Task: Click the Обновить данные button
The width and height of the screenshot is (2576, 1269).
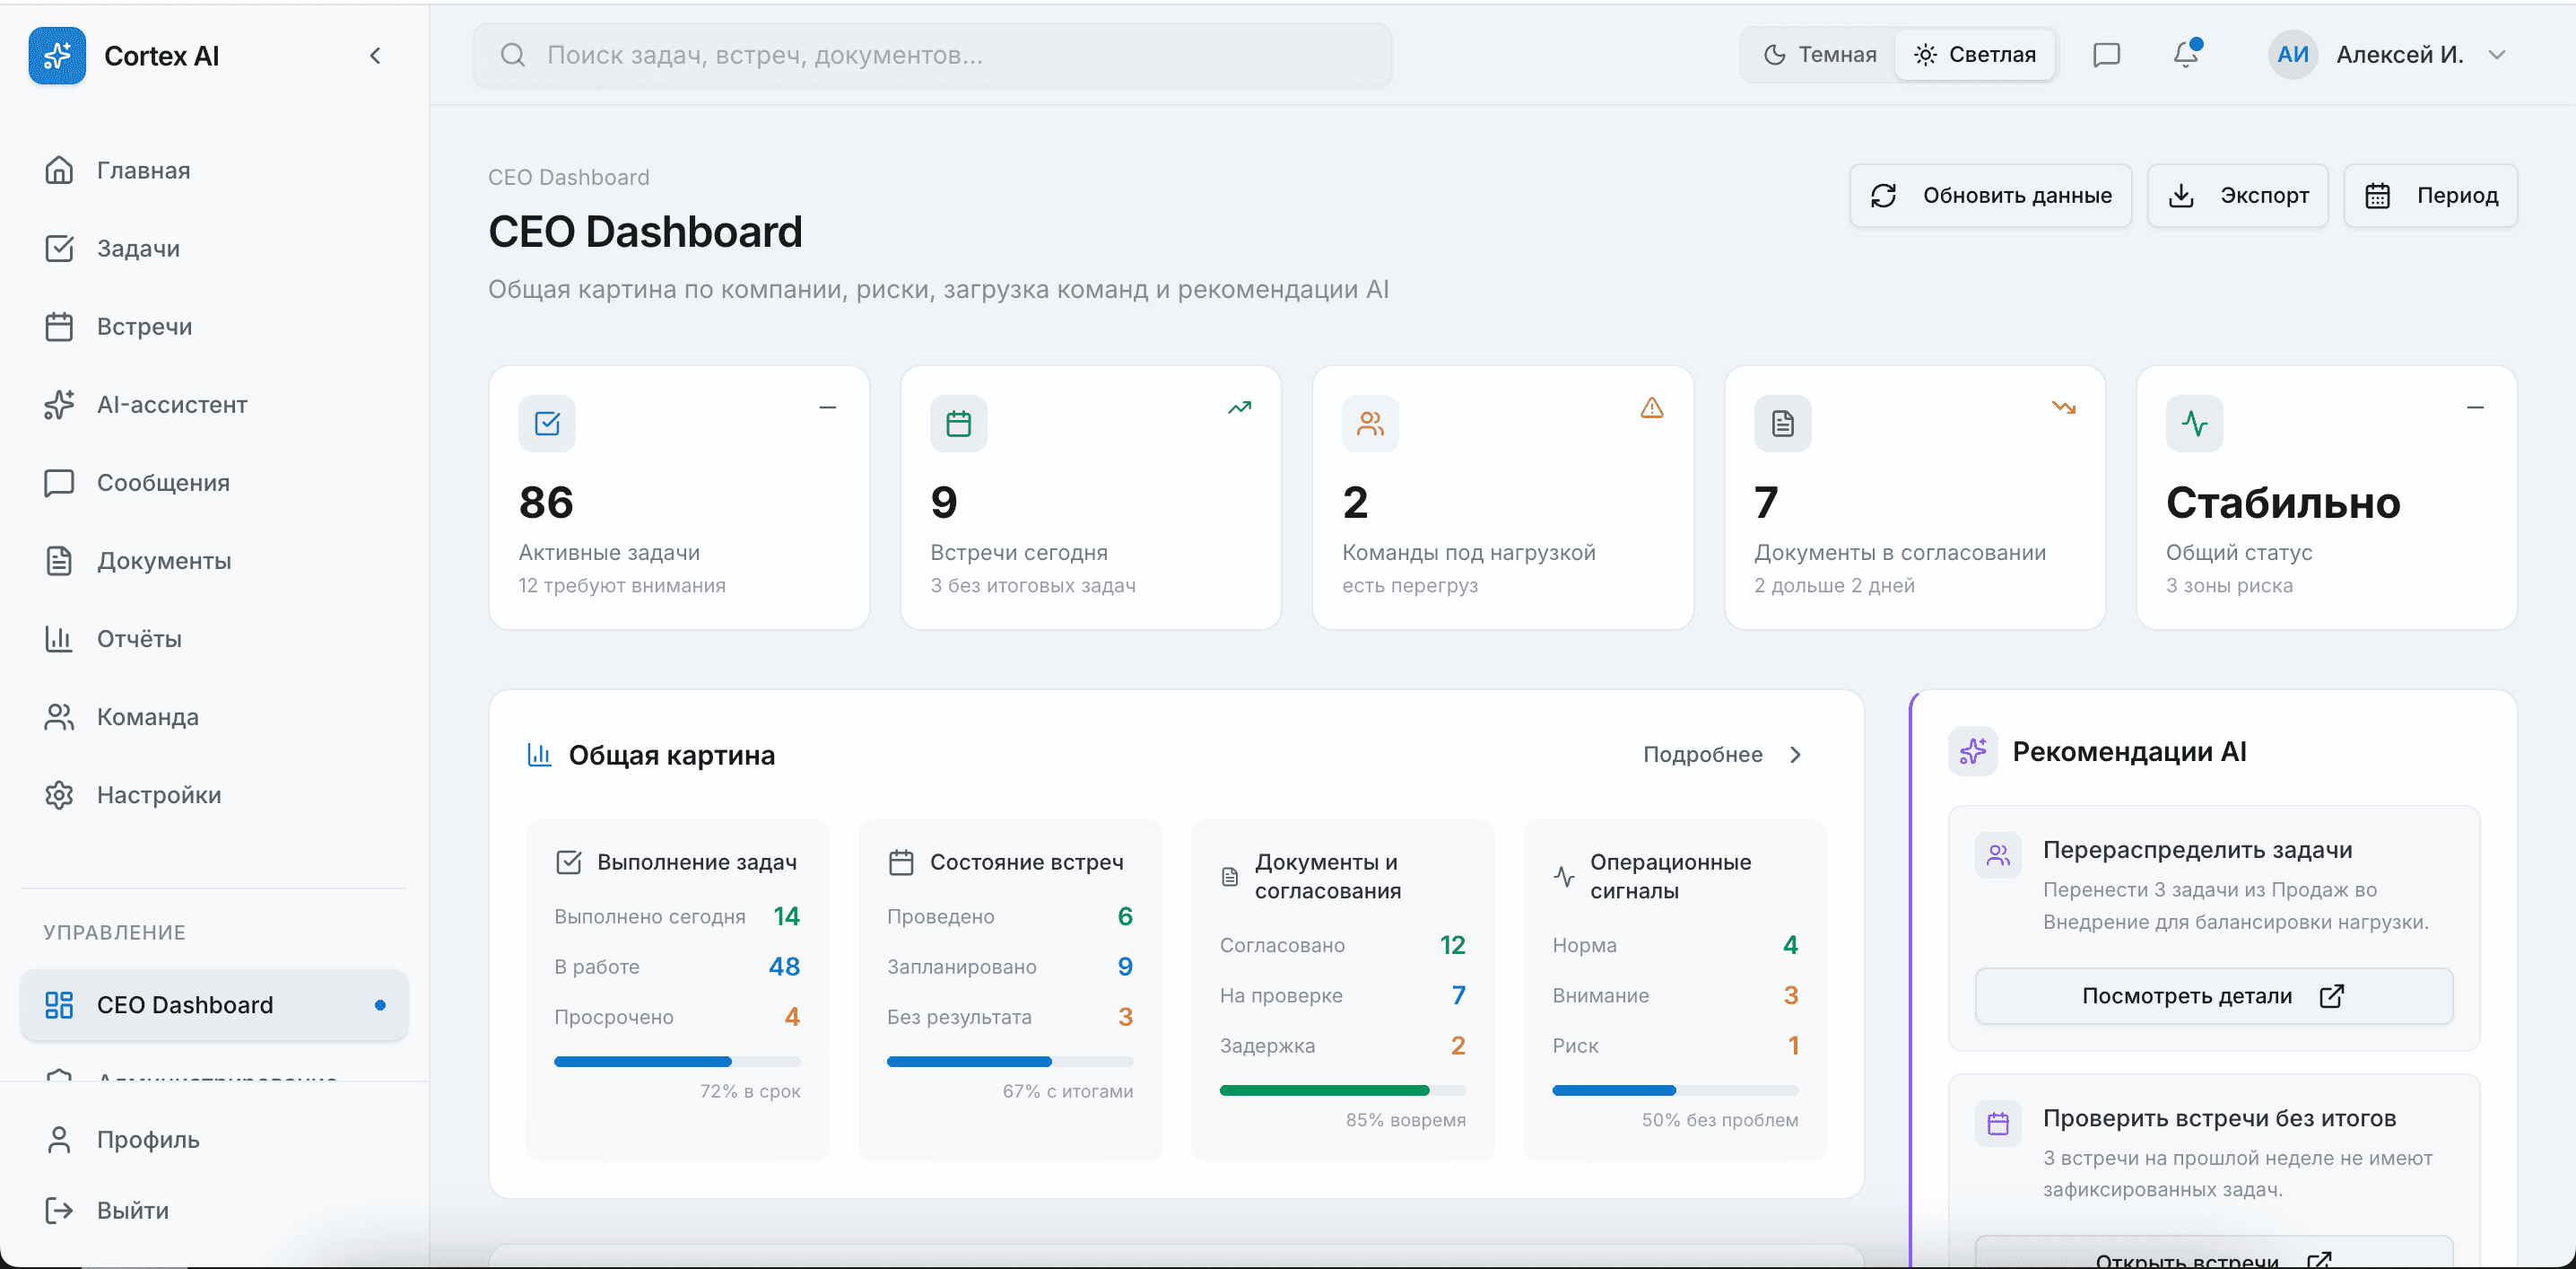Action: (x=1990, y=195)
